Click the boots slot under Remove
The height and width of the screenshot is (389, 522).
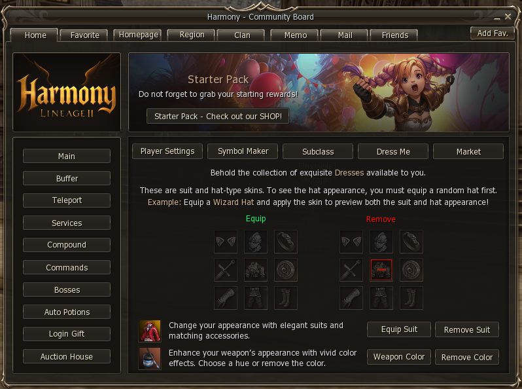click(411, 298)
